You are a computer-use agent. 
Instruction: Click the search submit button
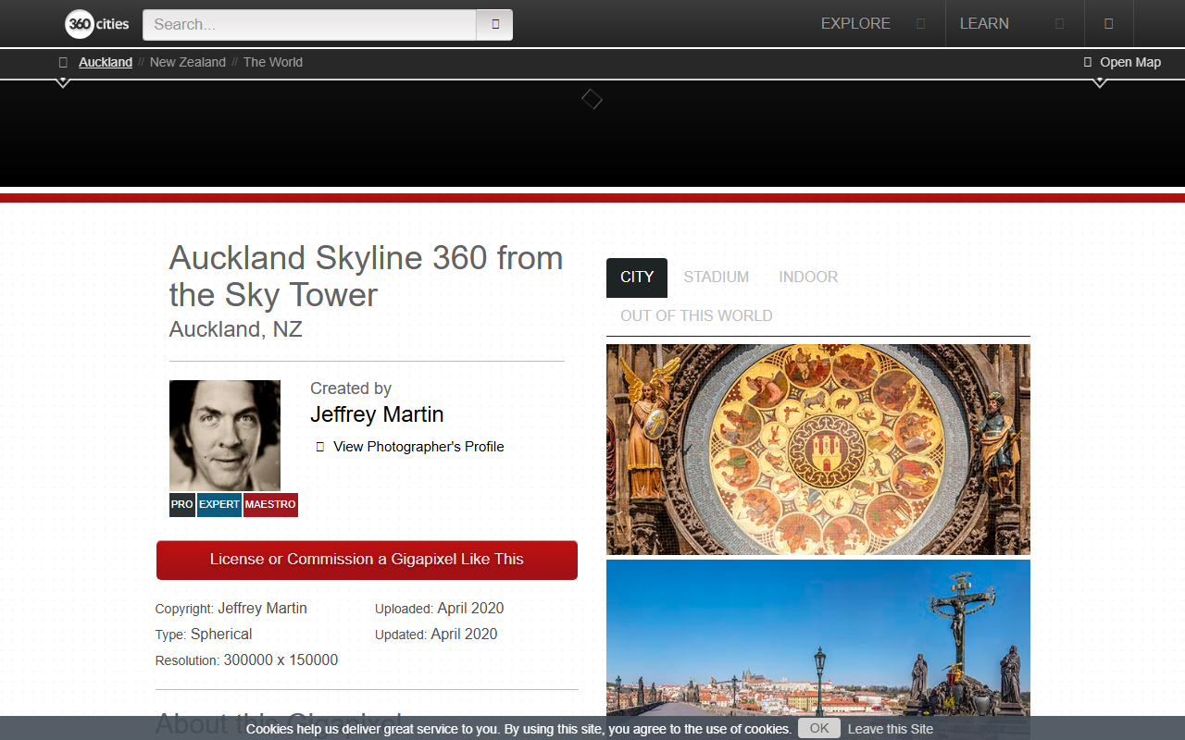pyautogui.click(x=494, y=25)
